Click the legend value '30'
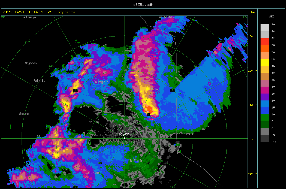The width and height of the screenshot is (286, 189). point(273,87)
